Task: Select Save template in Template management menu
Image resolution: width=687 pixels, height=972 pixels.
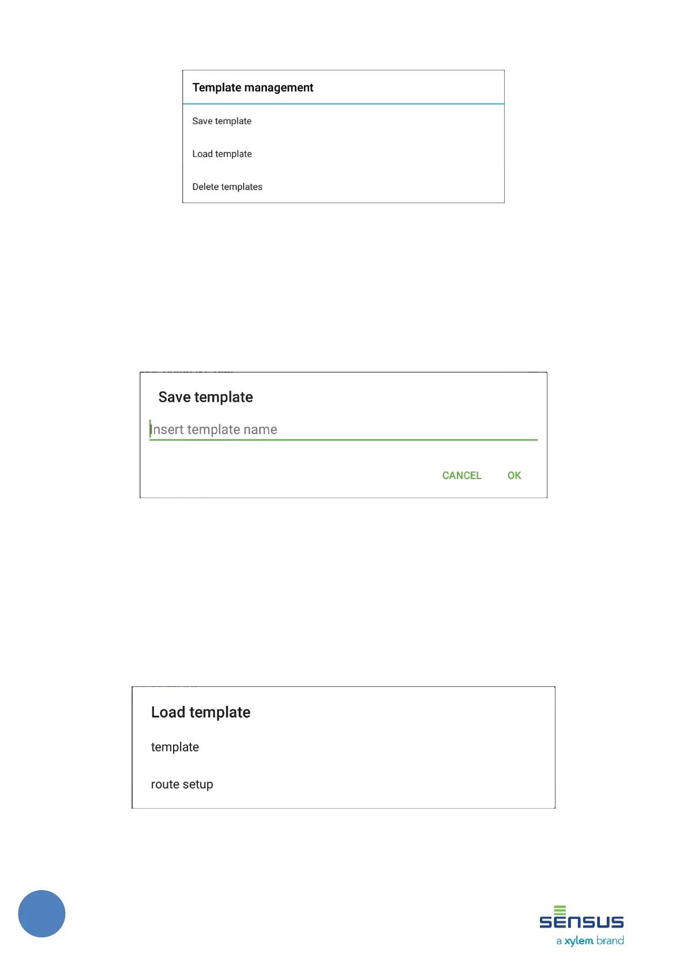Action: coord(222,121)
